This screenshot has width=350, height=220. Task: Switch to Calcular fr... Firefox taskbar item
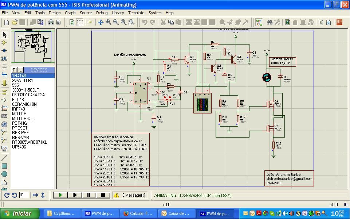(138, 213)
